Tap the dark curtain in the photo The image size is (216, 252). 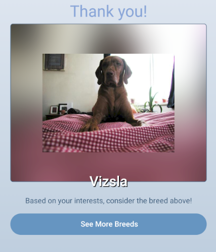click(171, 84)
